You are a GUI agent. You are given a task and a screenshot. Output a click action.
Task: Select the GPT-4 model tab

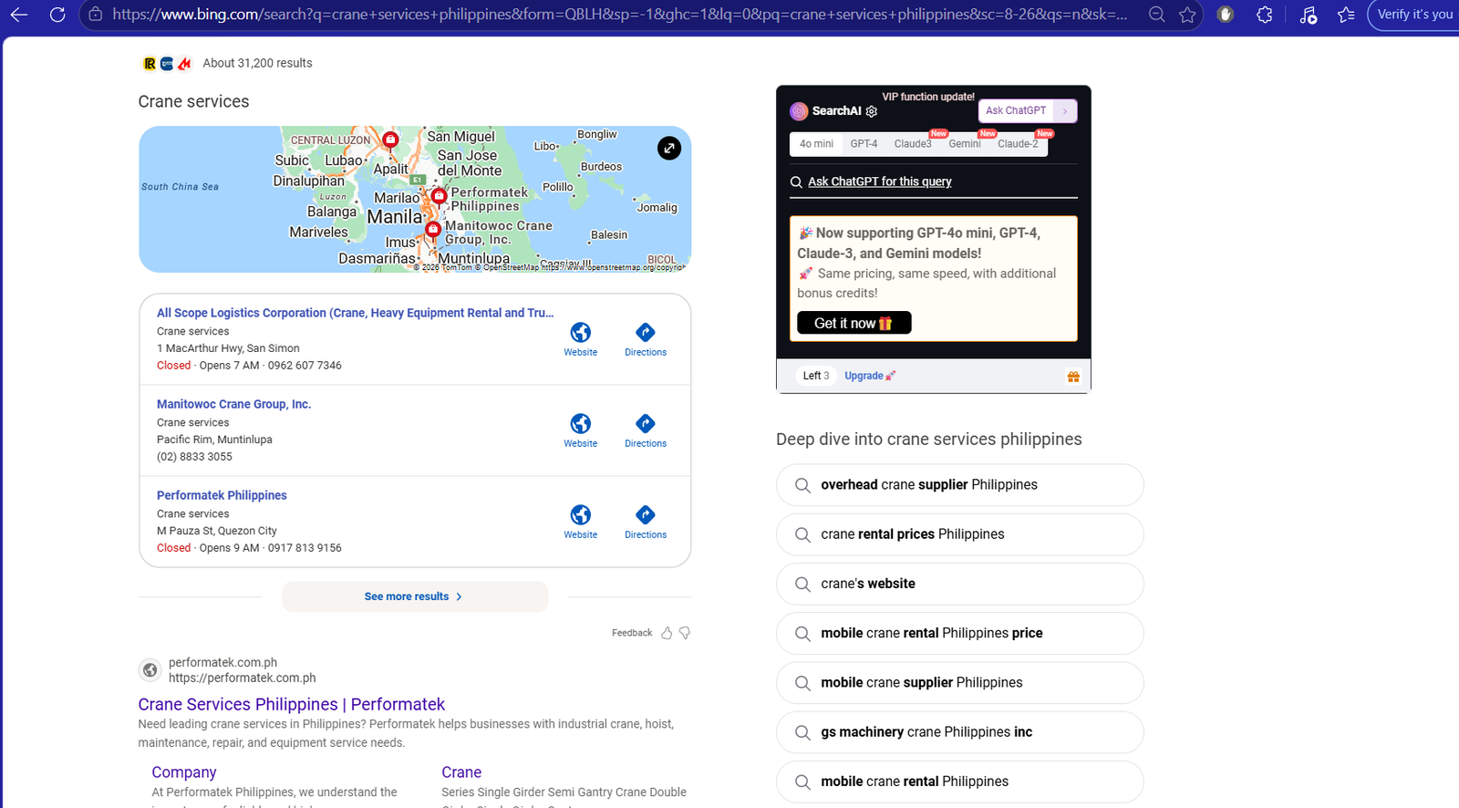click(x=864, y=144)
